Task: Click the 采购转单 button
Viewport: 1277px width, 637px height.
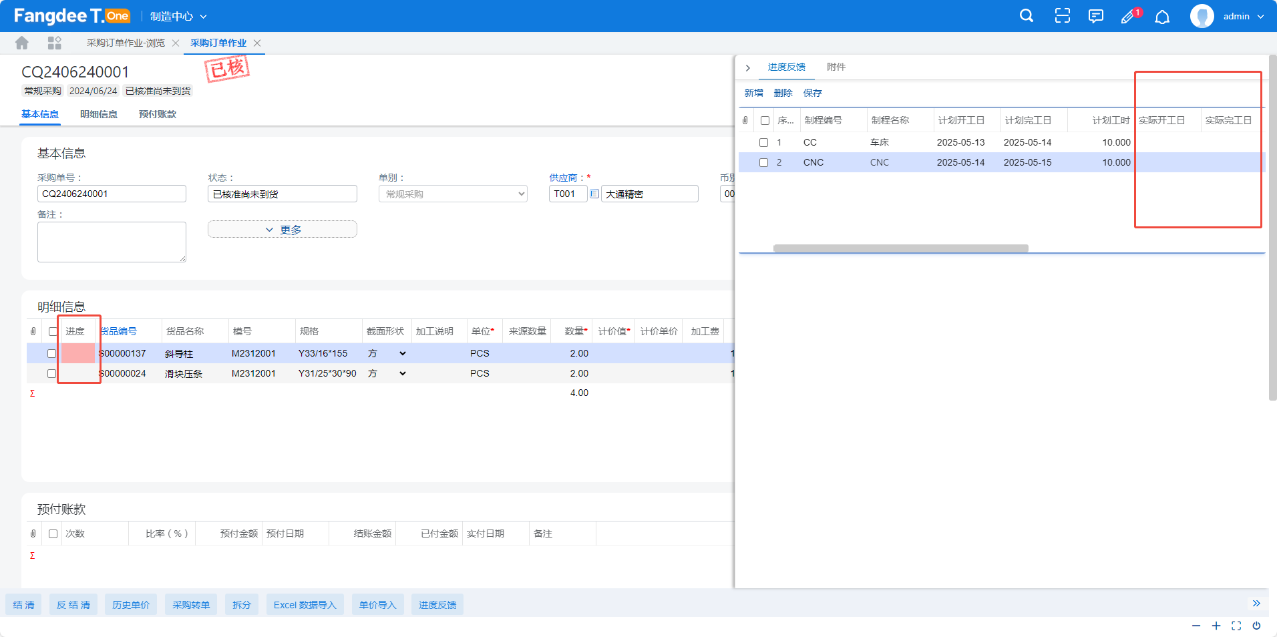Action: click(x=191, y=605)
